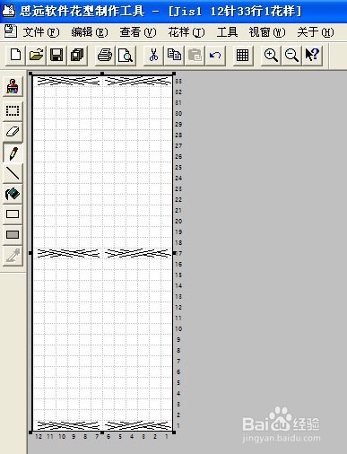Open the 关于(H) menu
This screenshot has width=347, height=454.
[316, 32]
